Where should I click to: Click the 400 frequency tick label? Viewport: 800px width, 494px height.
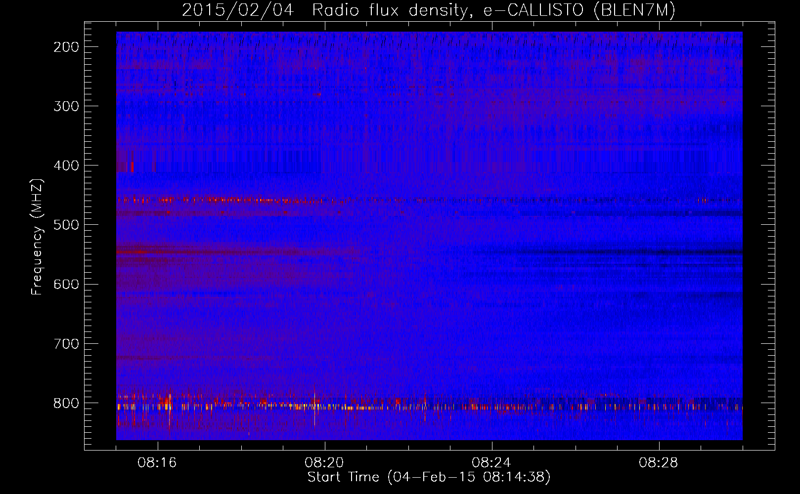pos(66,165)
